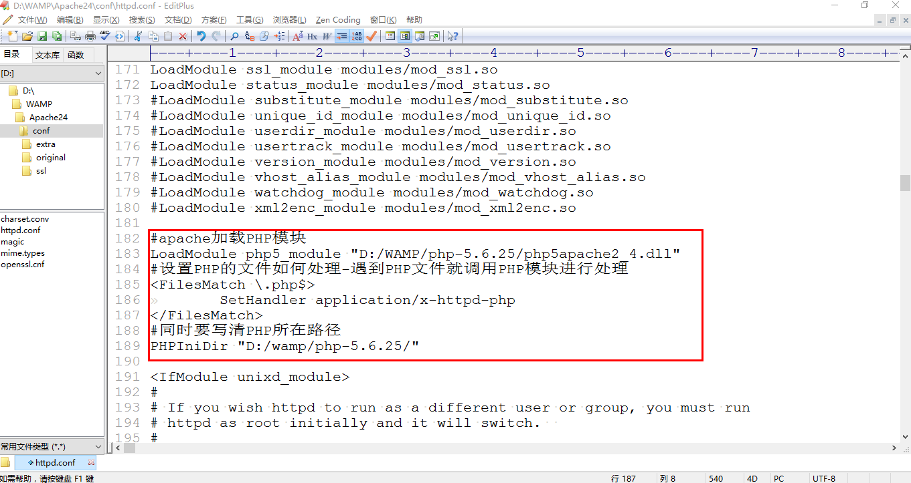
Task: Switch to the 文本库 sidebar tab
Action: [47, 55]
